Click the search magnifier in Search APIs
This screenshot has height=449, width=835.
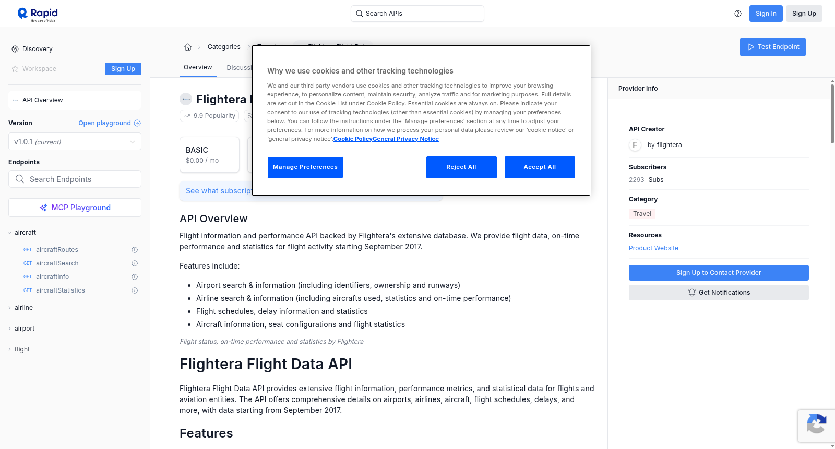tap(360, 14)
